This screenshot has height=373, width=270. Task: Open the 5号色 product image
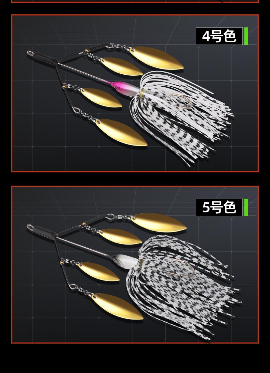tap(135, 264)
